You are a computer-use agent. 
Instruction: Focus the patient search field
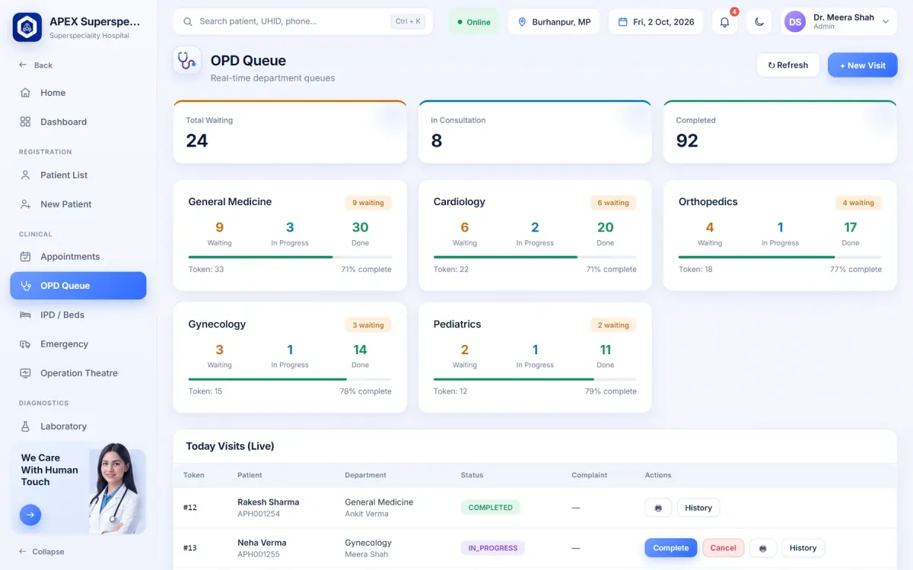coord(303,22)
